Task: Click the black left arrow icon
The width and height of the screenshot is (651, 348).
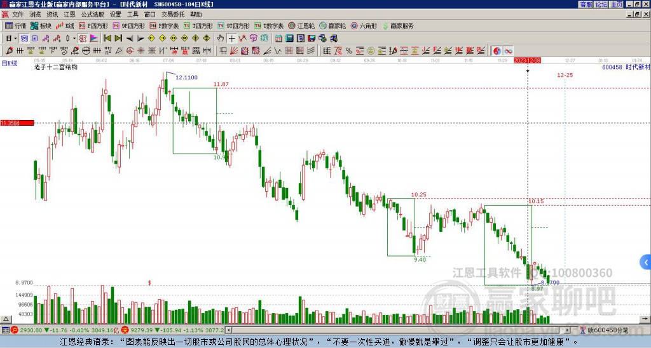Action: pos(130,38)
